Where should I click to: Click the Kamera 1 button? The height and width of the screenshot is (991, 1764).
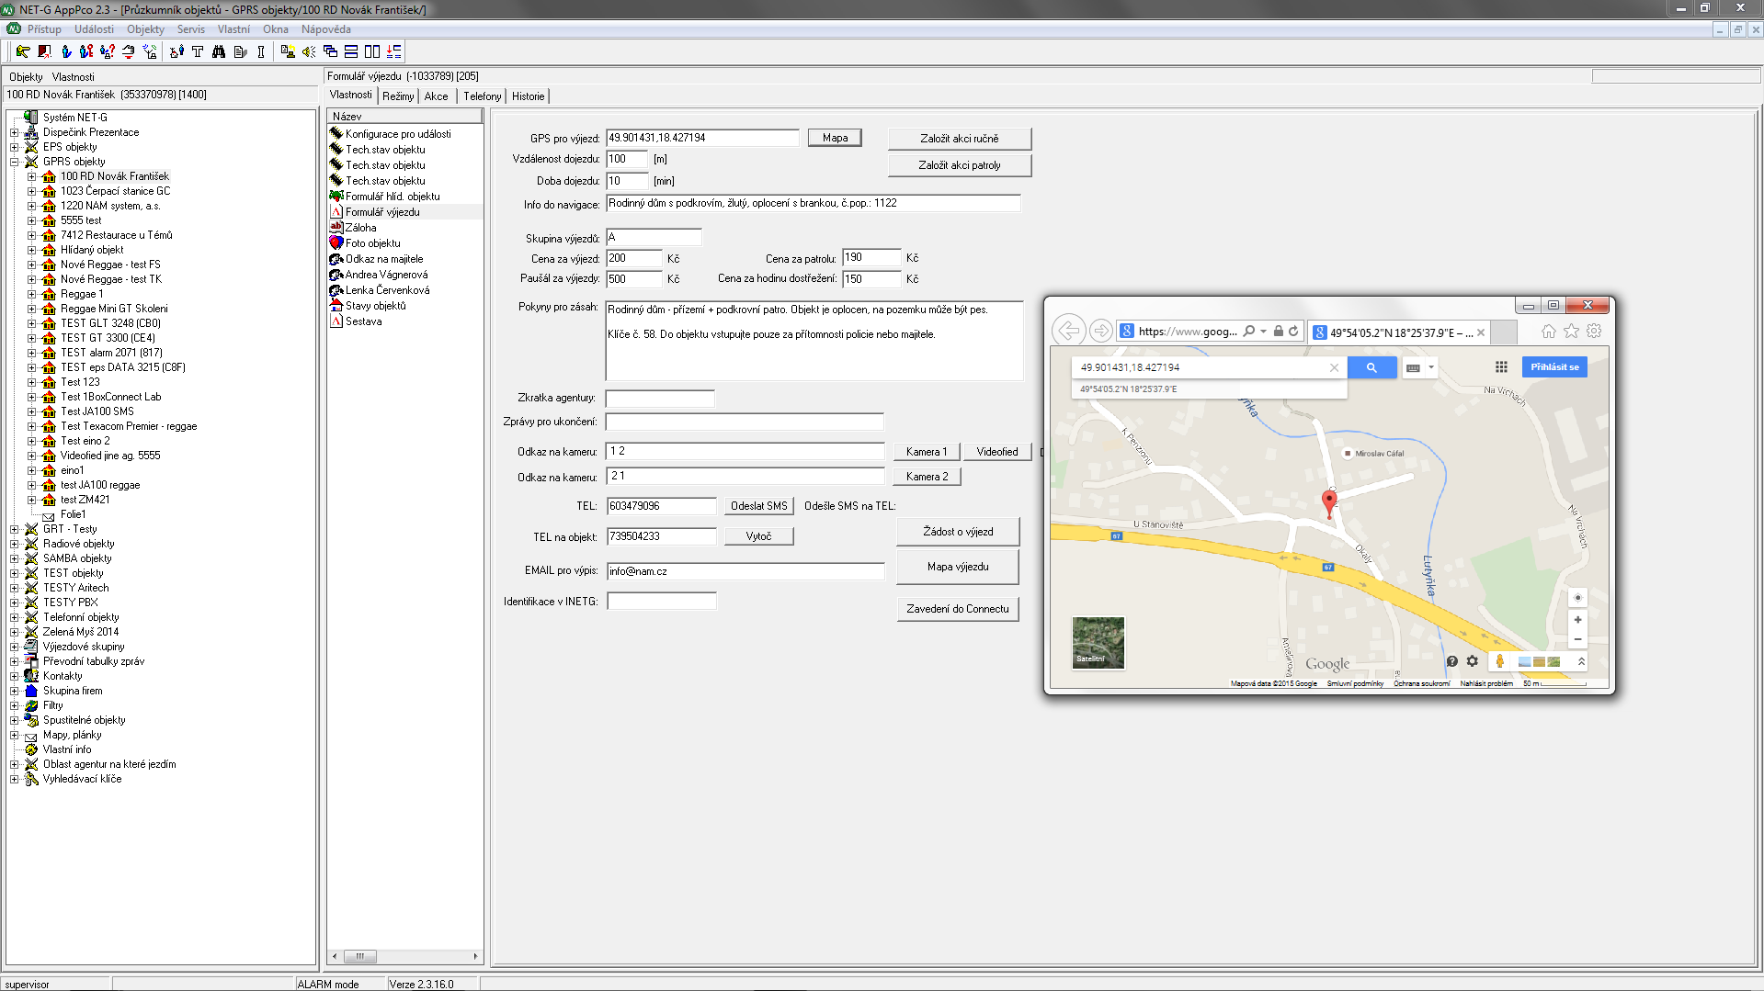click(926, 452)
